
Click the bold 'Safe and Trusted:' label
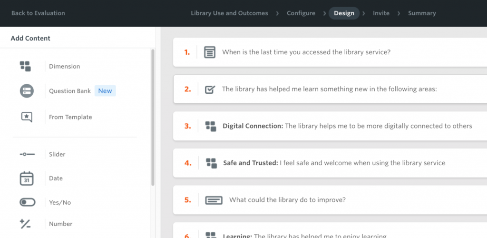pos(251,163)
